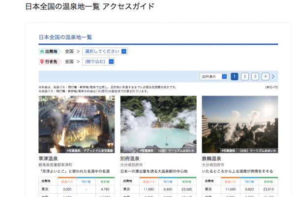Viewport: 295px width, 197px height.
Task: Open the 草津温泉 photo thumbnail
Action: click(77, 125)
